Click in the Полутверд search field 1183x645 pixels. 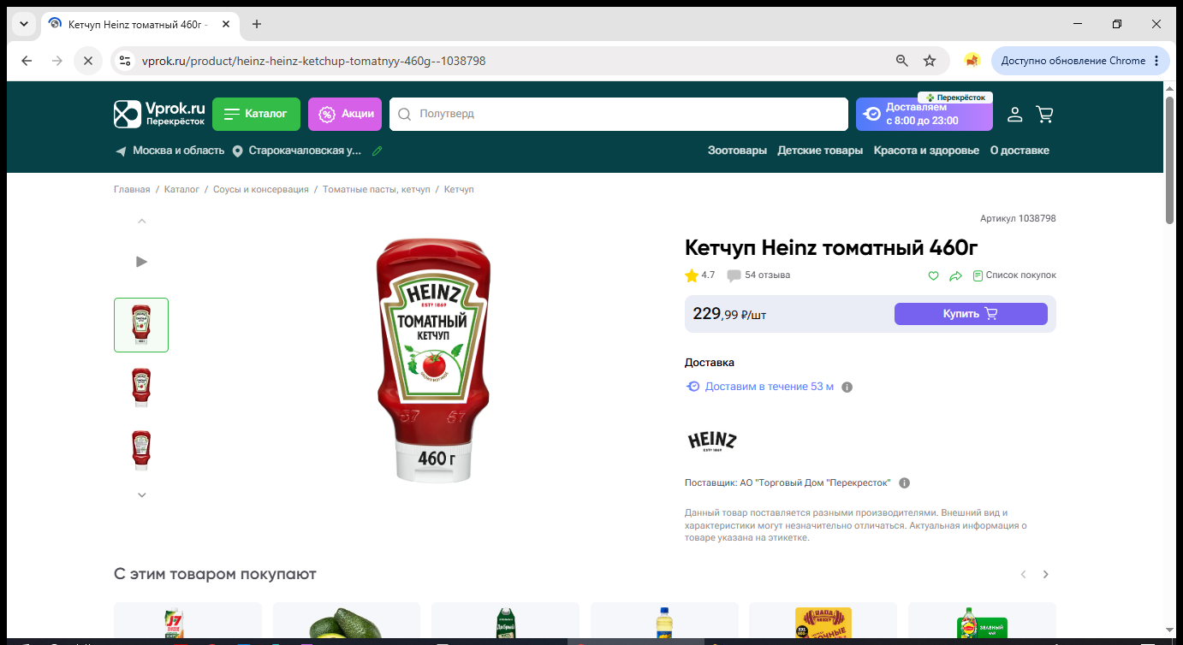(x=618, y=114)
